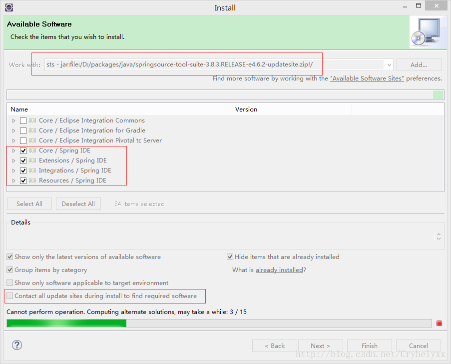This screenshot has height=364, width=451.
Task: Click category icon beside Resources / Spring IDE
Action: click(32, 180)
